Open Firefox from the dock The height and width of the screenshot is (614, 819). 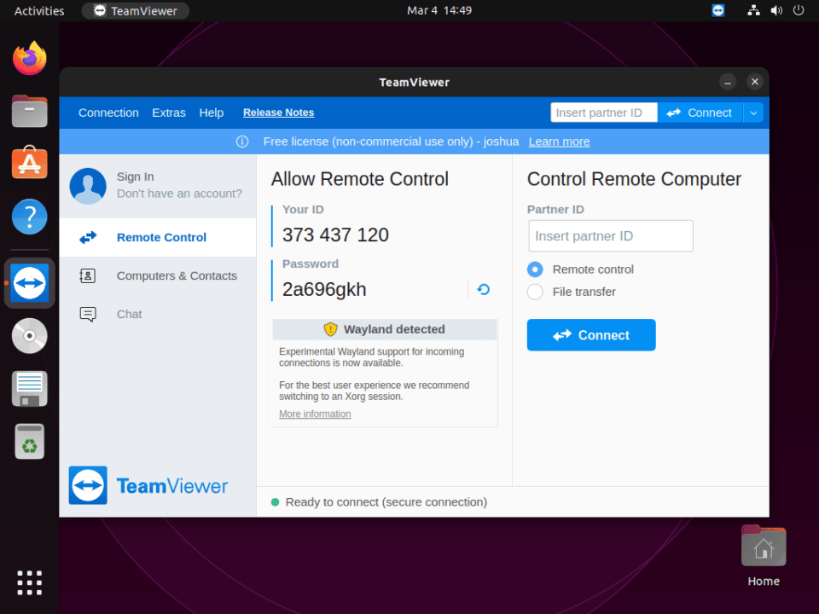coord(30,59)
